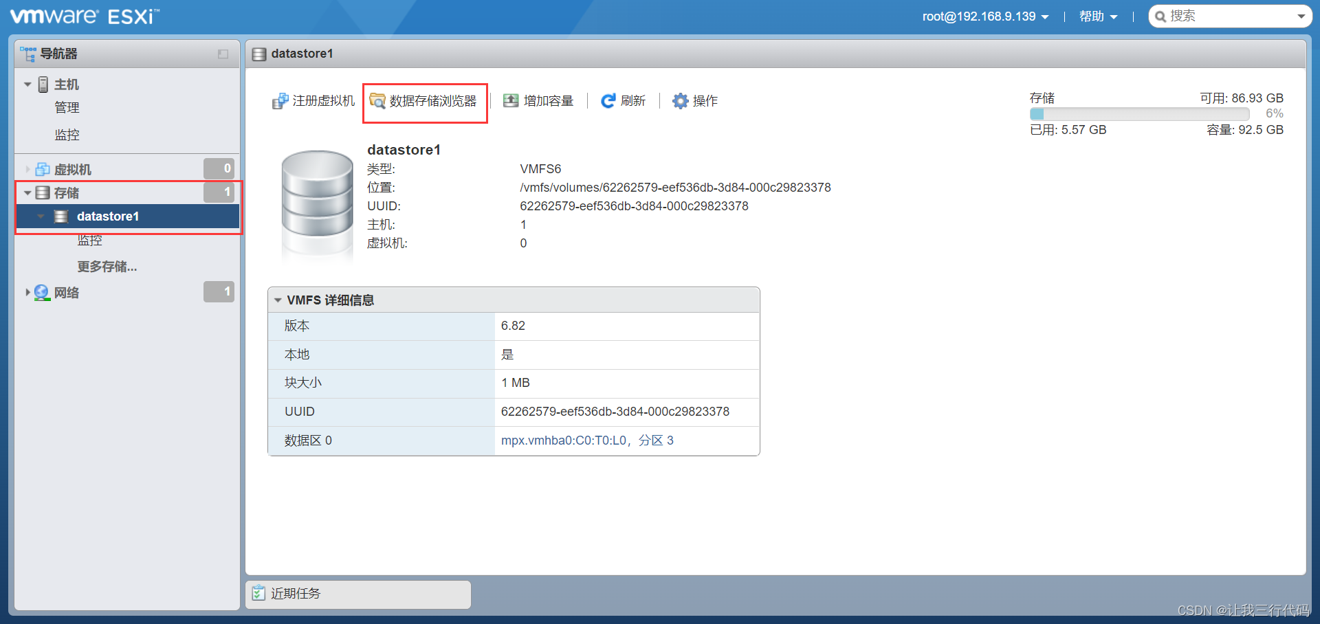Collapse the 存储 storage tree node

coord(27,193)
